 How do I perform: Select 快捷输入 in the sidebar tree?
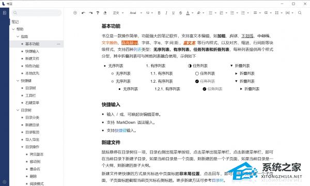pos(32,51)
